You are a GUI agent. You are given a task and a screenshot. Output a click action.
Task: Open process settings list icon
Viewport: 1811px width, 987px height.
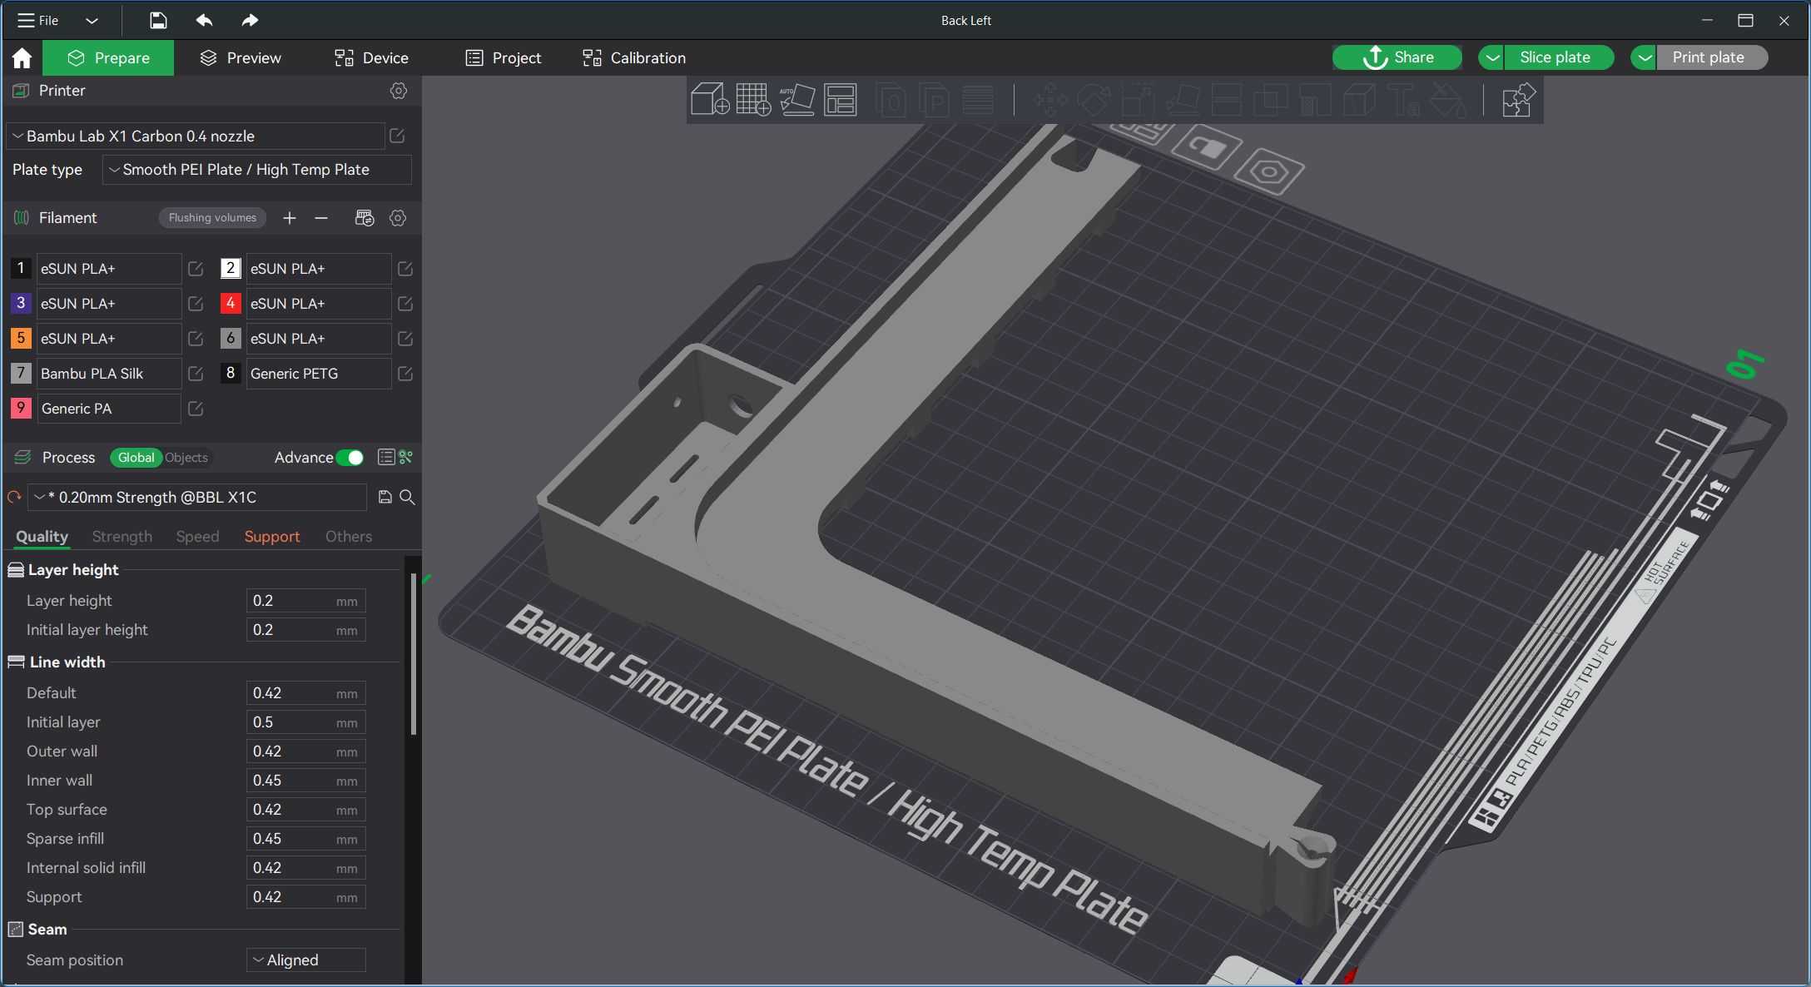tap(385, 457)
